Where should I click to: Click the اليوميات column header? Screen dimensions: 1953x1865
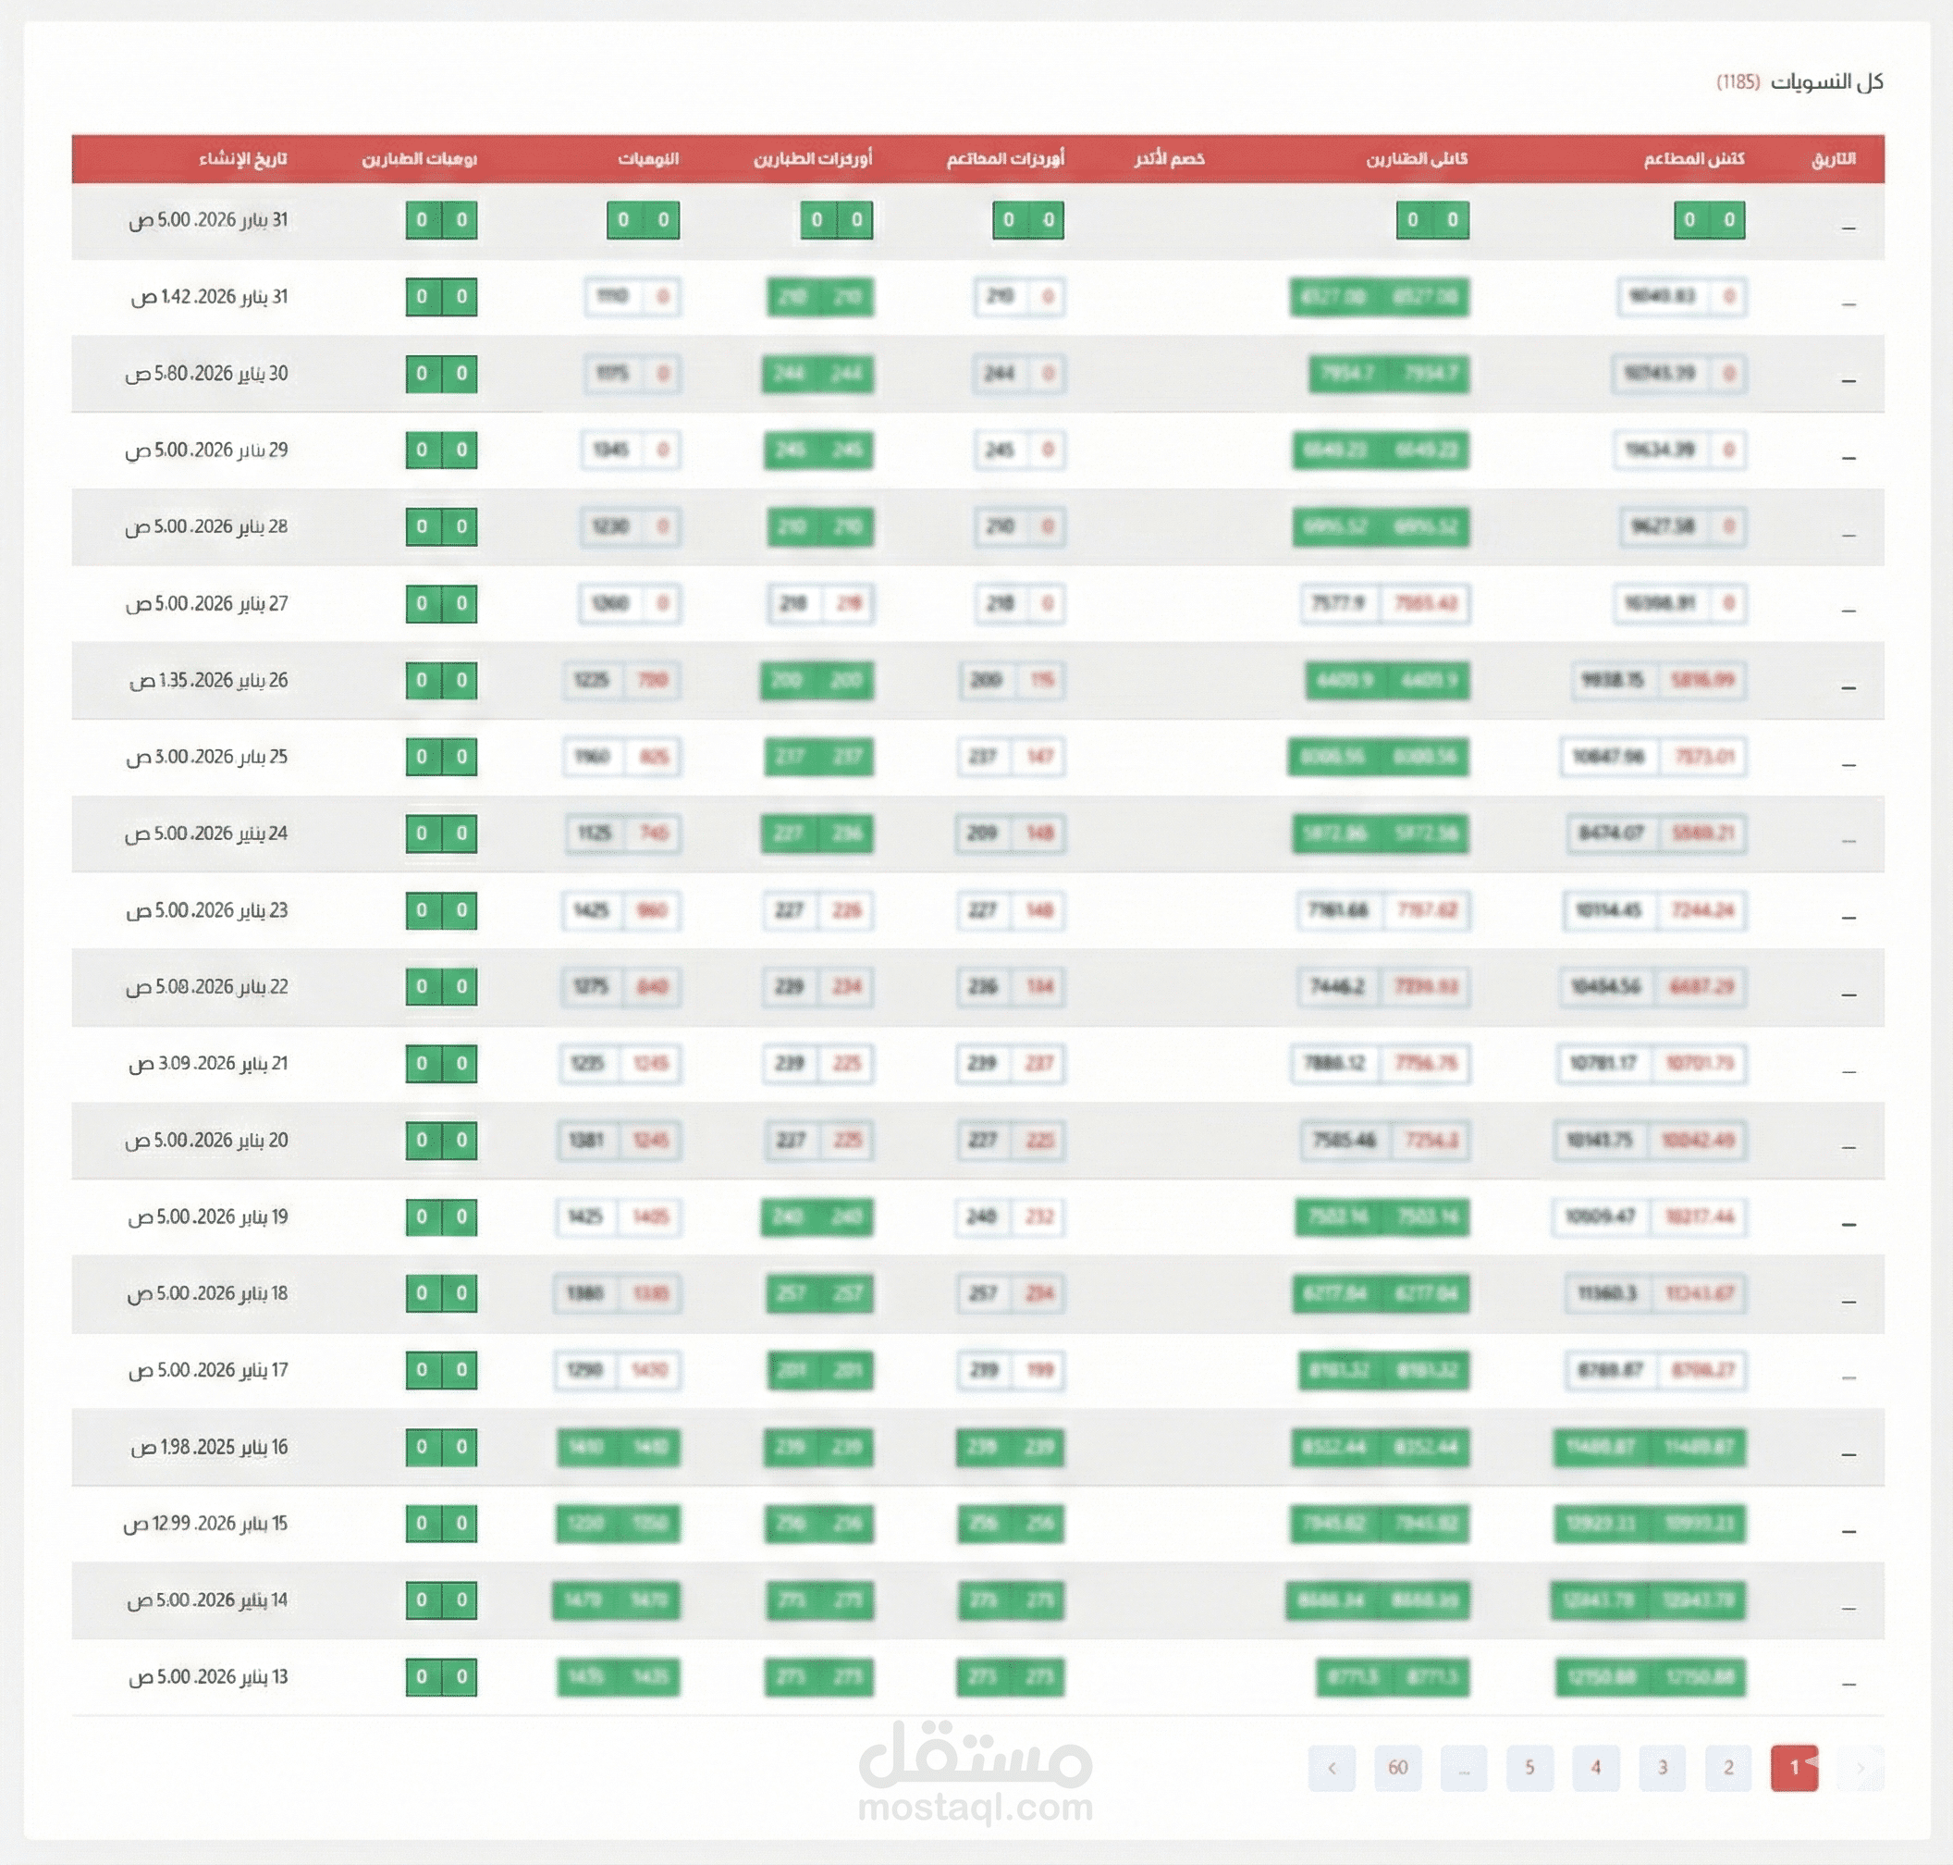tap(648, 159)
